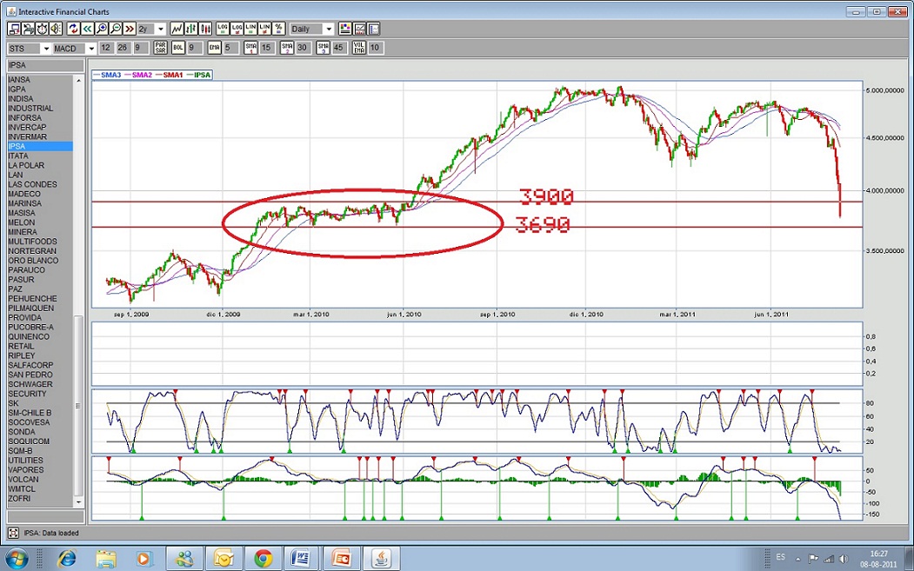
Task: Select FALABELLA-like entry RIPLEY in list
Action: [x=40, y=355]
